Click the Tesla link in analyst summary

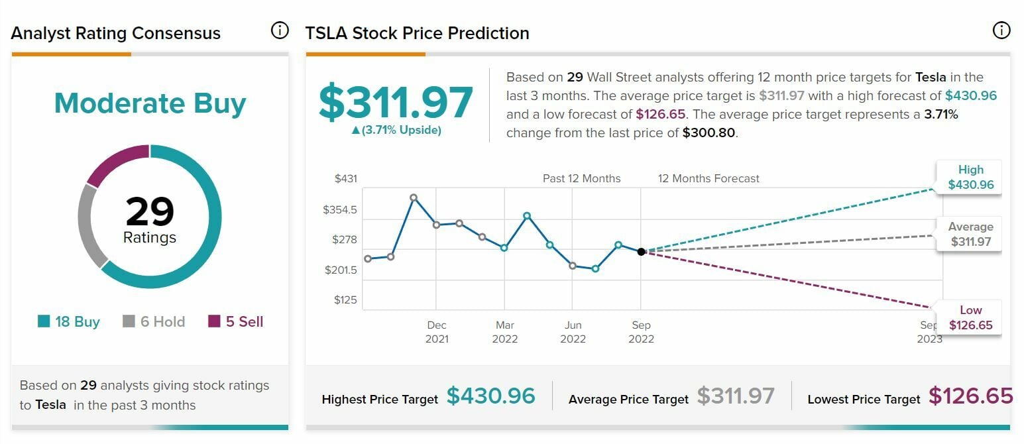(x=50, y=405)
